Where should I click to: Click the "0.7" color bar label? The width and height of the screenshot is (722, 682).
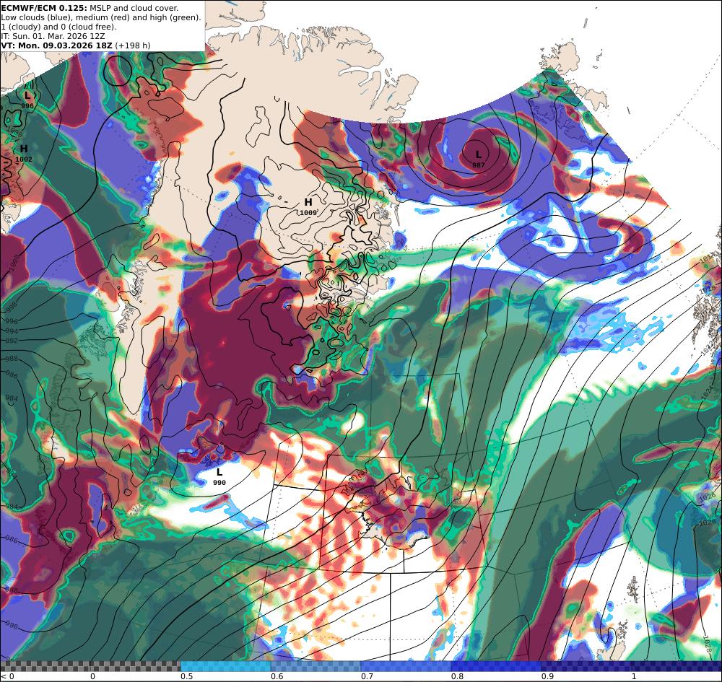click(367, 676)
